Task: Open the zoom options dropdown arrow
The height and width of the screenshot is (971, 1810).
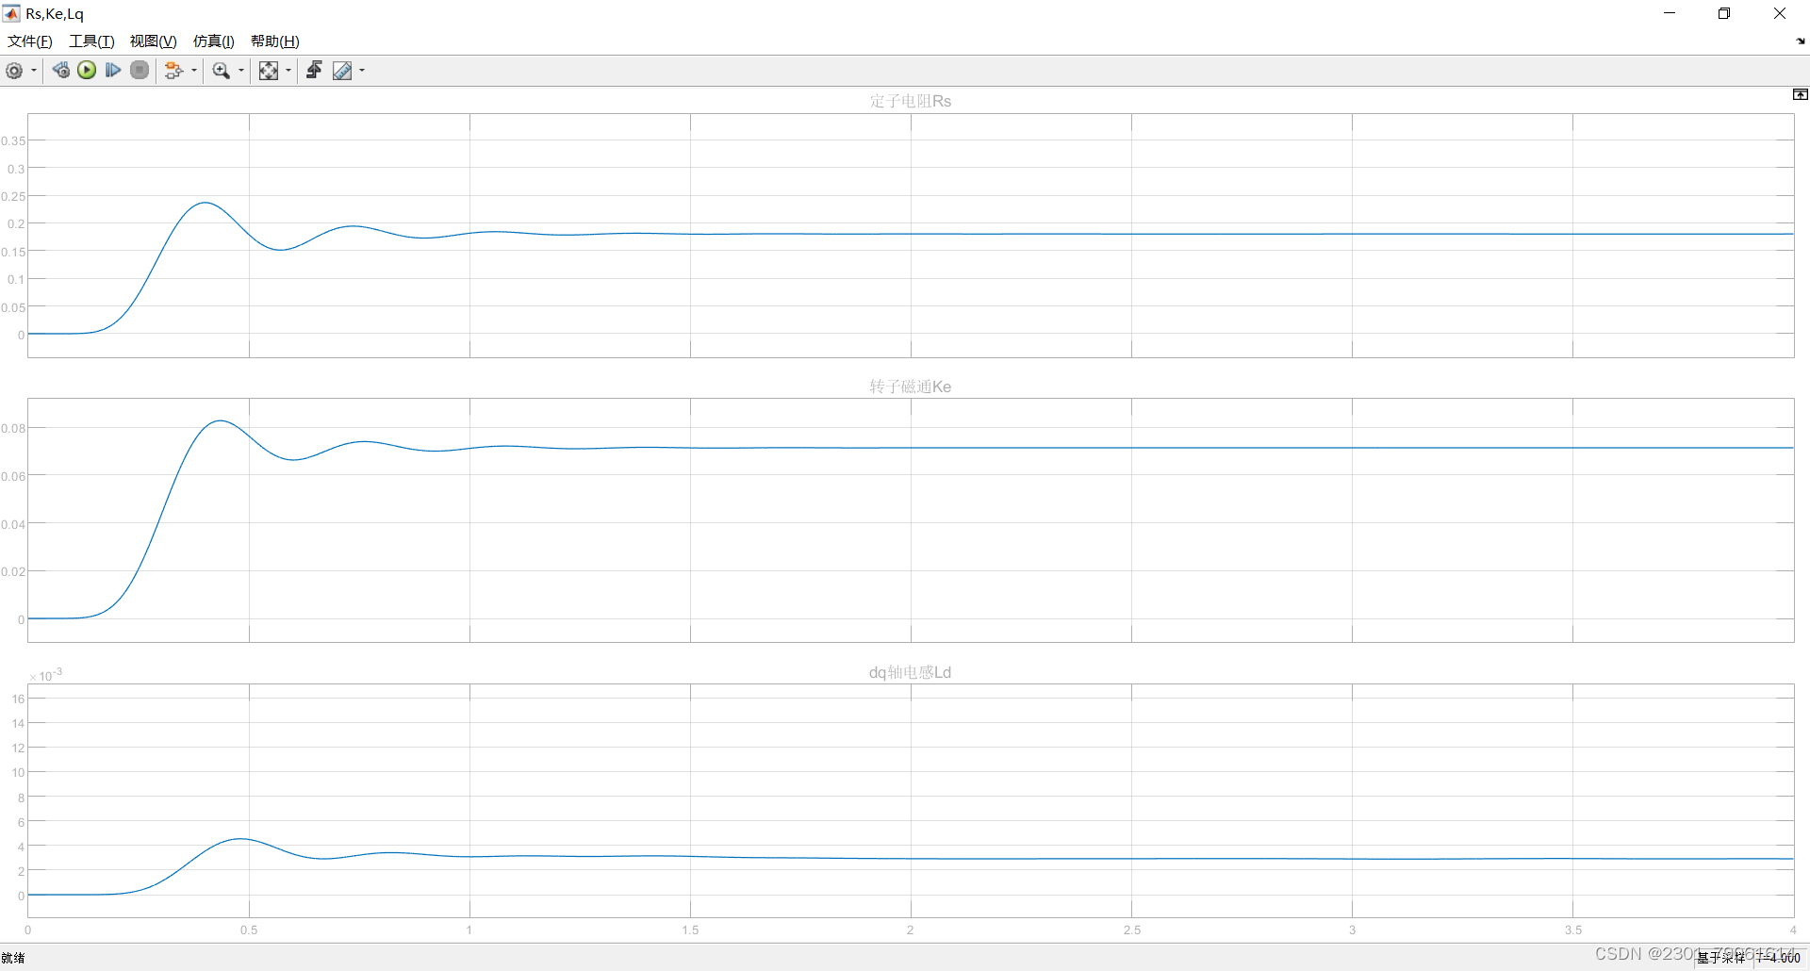Action: (x=241, y=71)
